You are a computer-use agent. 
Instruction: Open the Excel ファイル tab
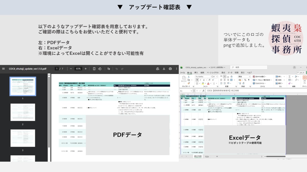pyautogui.click(x=182, y=73)
